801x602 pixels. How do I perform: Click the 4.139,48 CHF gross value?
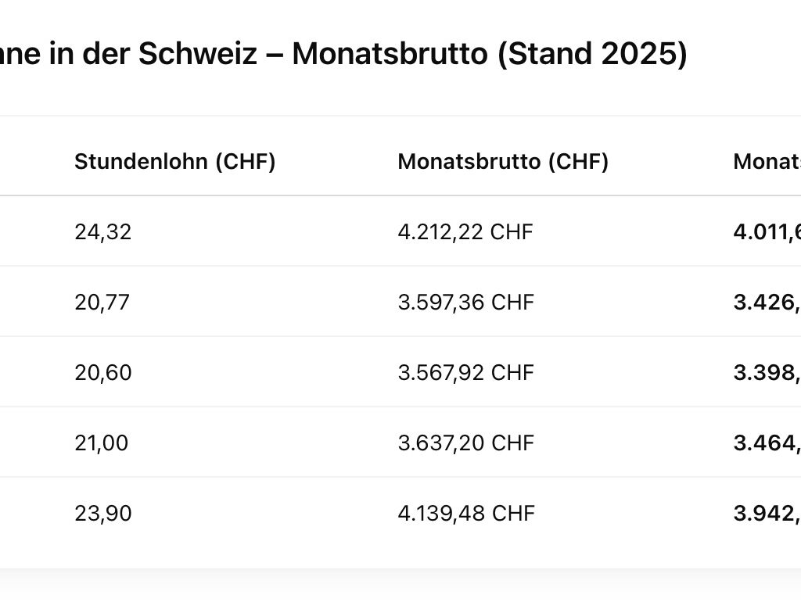[466, 513]
